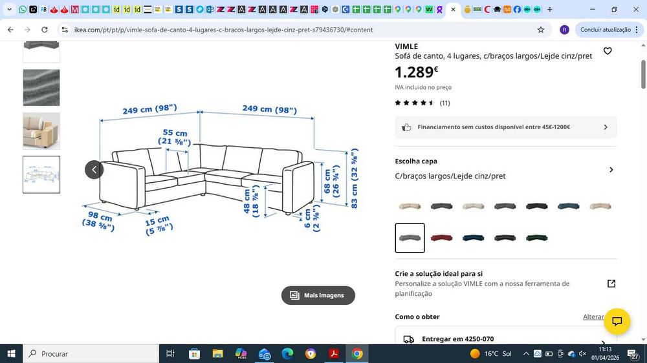Click the Mais Imagens button
The image size is (647, 363).
318,295
